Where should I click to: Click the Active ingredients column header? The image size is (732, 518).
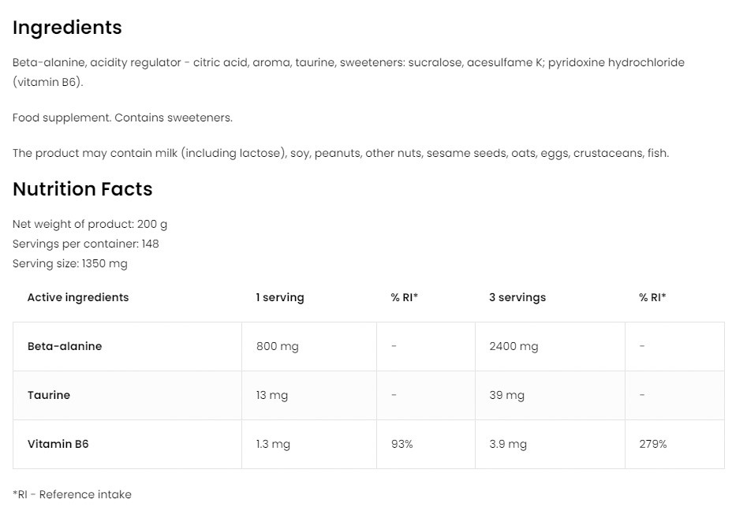(x=78, y=297)
